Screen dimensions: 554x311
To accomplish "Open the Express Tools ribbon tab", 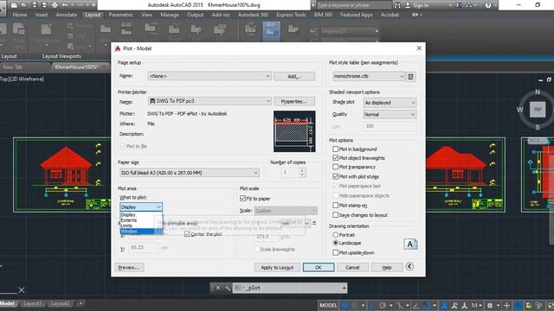I will pyautogui.click(x=291, y=15).
